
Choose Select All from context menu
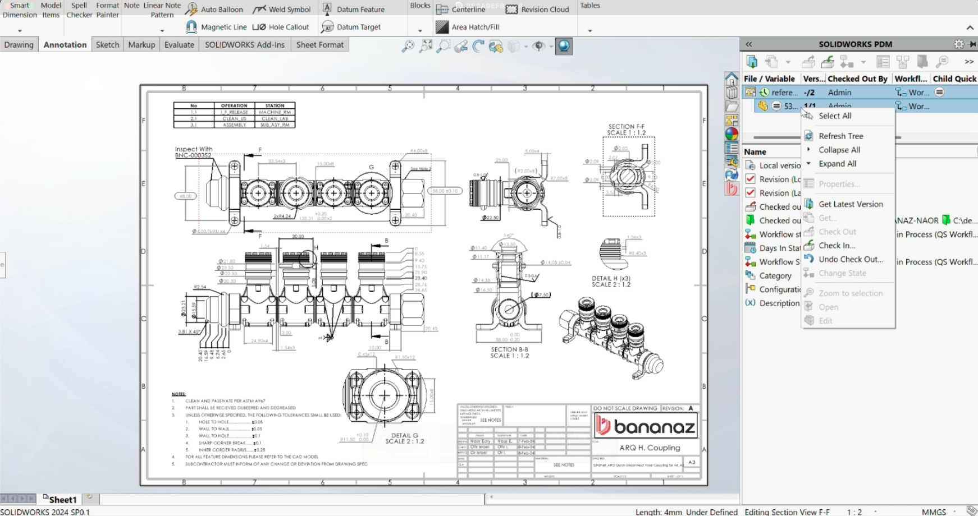848,116
